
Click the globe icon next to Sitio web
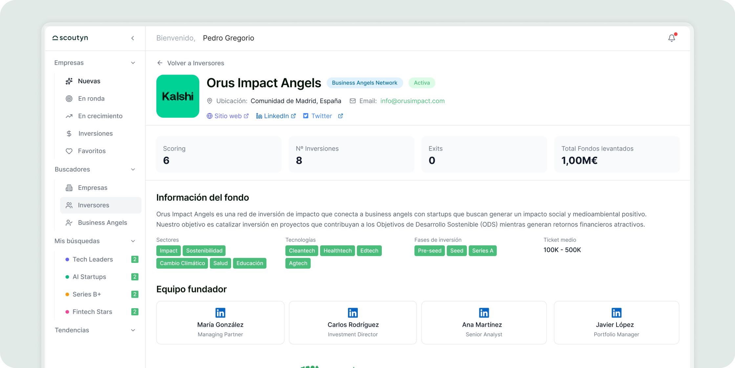pos(209,116)
